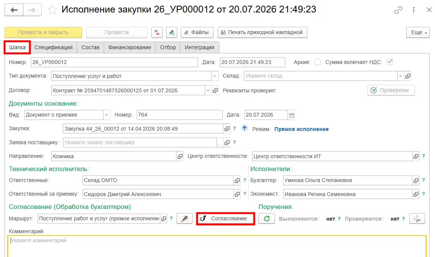Click the green signature pen toolbar icon
The width and height of the screenshot is (435, 257).
tap(172, 33)
